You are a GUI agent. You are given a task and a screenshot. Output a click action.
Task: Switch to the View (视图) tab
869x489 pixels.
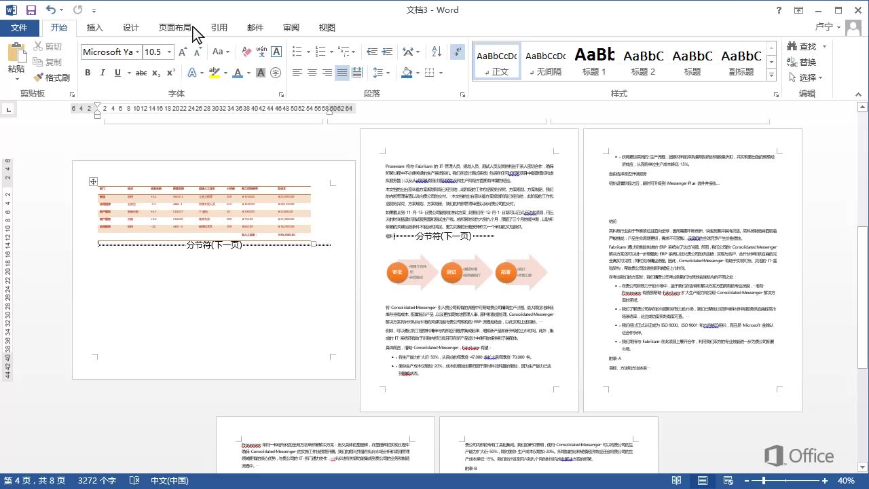327,28
